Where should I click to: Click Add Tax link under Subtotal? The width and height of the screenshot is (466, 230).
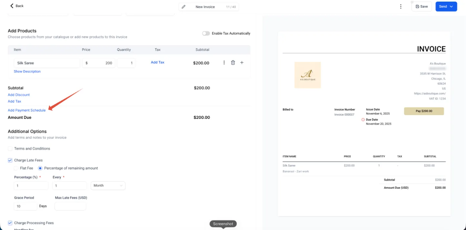tap(15, 101)
